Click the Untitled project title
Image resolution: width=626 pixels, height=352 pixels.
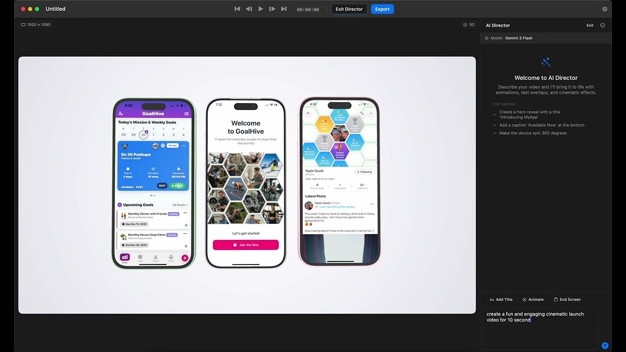tap(55, 9)
